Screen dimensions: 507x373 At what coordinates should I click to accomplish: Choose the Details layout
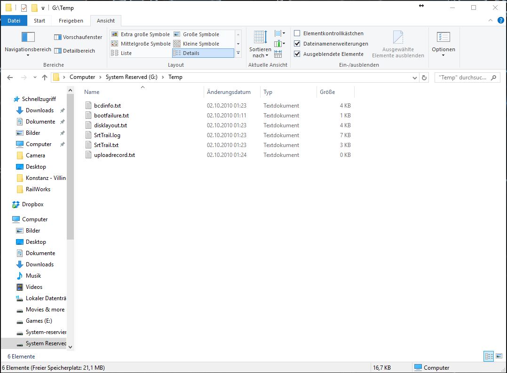[203, 53]
